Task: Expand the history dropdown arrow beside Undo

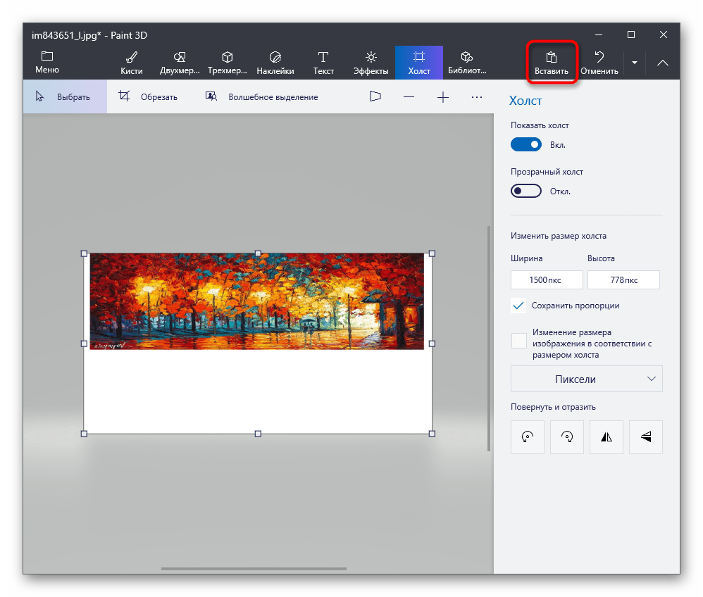Action: click(634, 63)
